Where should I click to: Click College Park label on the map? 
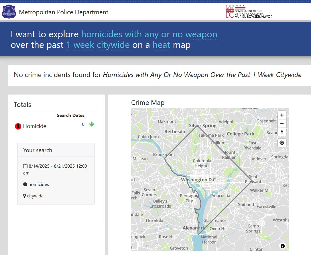point(240,134)
